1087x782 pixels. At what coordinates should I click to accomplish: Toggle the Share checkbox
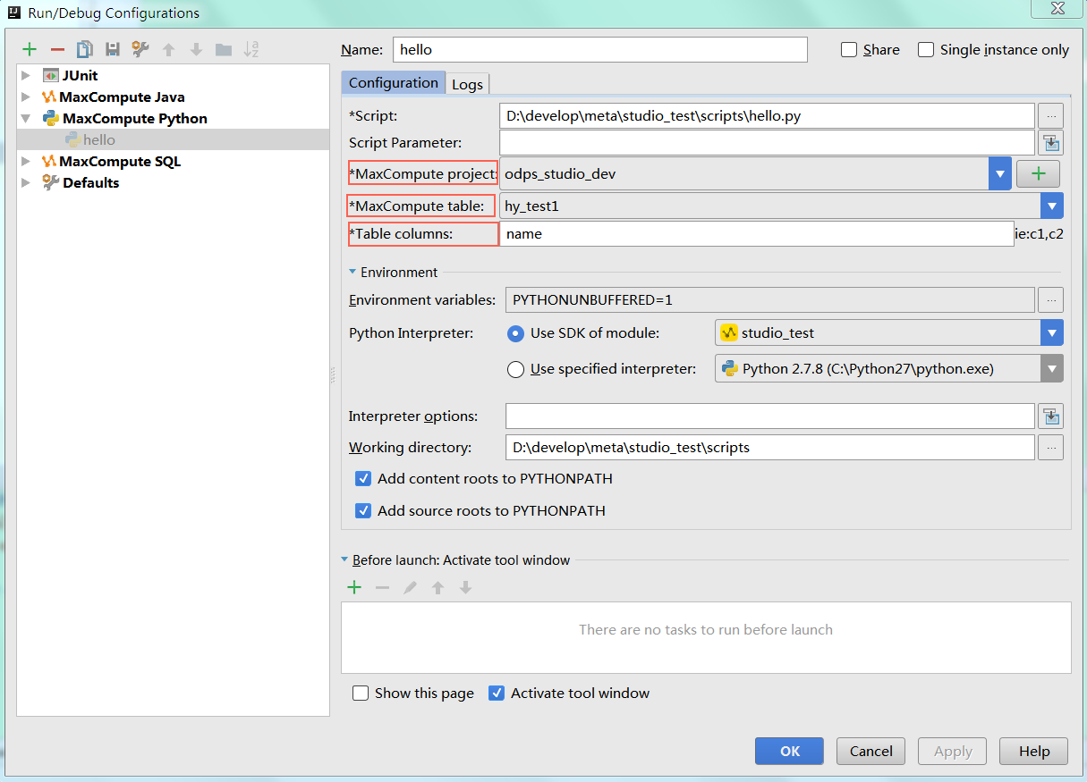point(849,50)
